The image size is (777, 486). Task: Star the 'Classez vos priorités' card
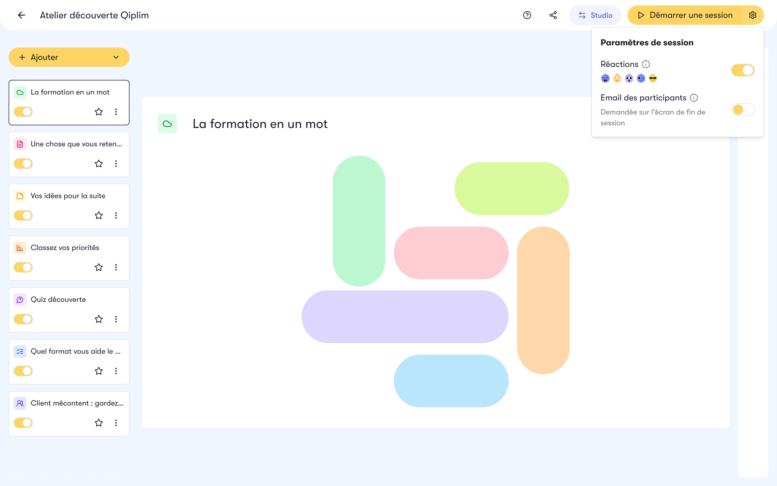98,267
